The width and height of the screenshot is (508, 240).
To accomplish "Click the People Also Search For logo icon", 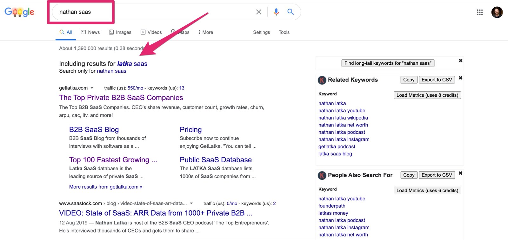I will point(322,175).
